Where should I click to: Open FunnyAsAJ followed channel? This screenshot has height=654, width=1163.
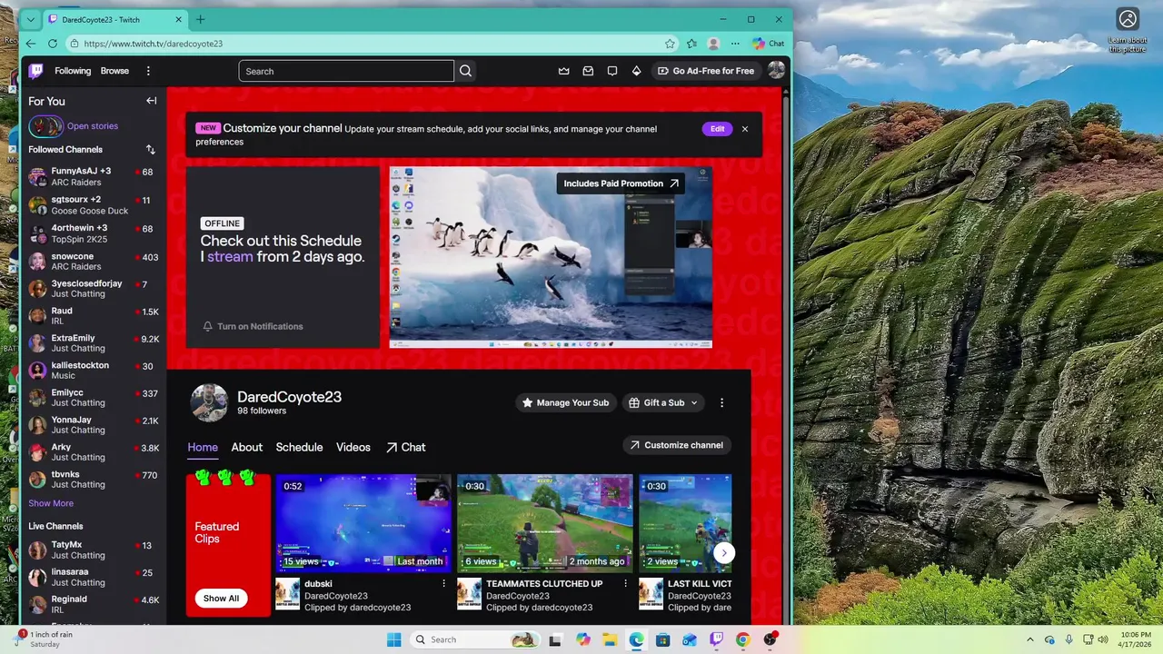pyautogui.click(x=94, y=176)
